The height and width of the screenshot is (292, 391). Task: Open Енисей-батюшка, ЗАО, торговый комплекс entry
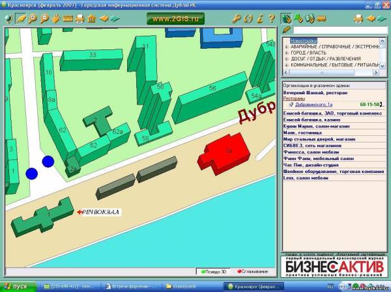click(332, 113)
